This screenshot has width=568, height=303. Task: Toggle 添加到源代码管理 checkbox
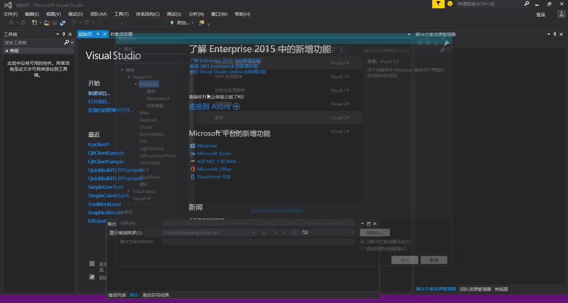[x=362, y=249]
